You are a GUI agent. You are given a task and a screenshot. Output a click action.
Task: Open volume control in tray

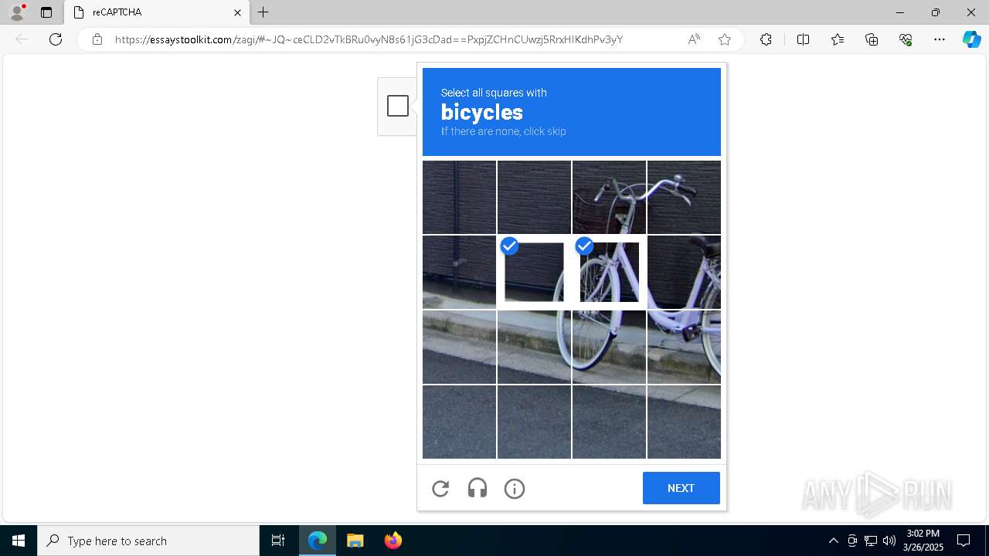[889, 541]
